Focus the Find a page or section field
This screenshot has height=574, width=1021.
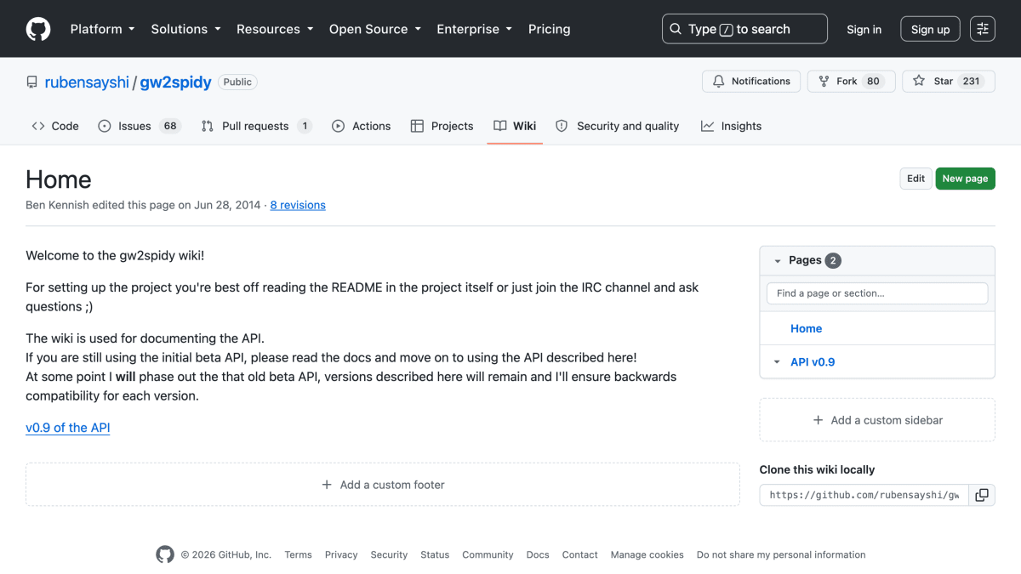tap(877, 293)
